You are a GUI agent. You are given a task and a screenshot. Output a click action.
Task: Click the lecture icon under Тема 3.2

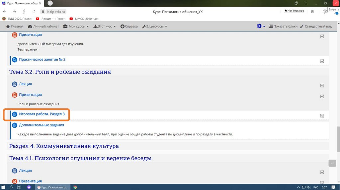coord(15,84)
